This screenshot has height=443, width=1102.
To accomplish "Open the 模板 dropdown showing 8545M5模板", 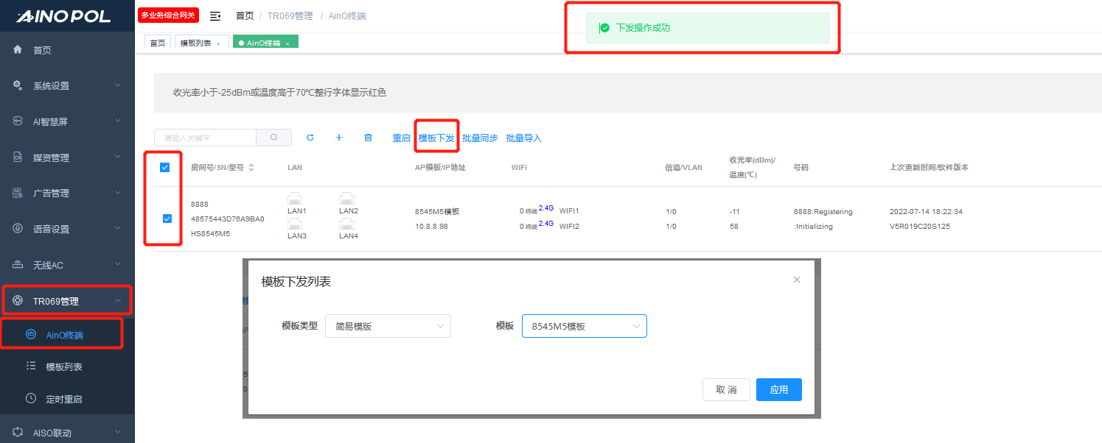I will point(584,326).
